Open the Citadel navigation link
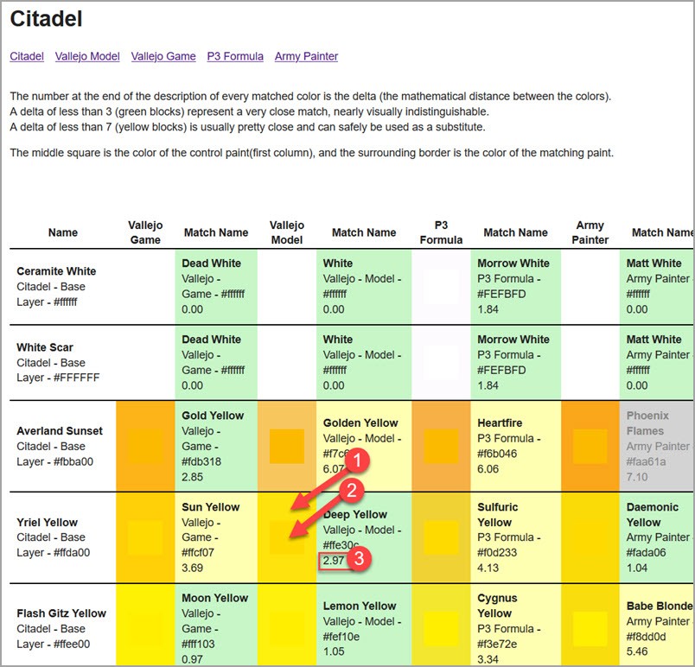This screenshot has width=695, height=667. point(27,56)
